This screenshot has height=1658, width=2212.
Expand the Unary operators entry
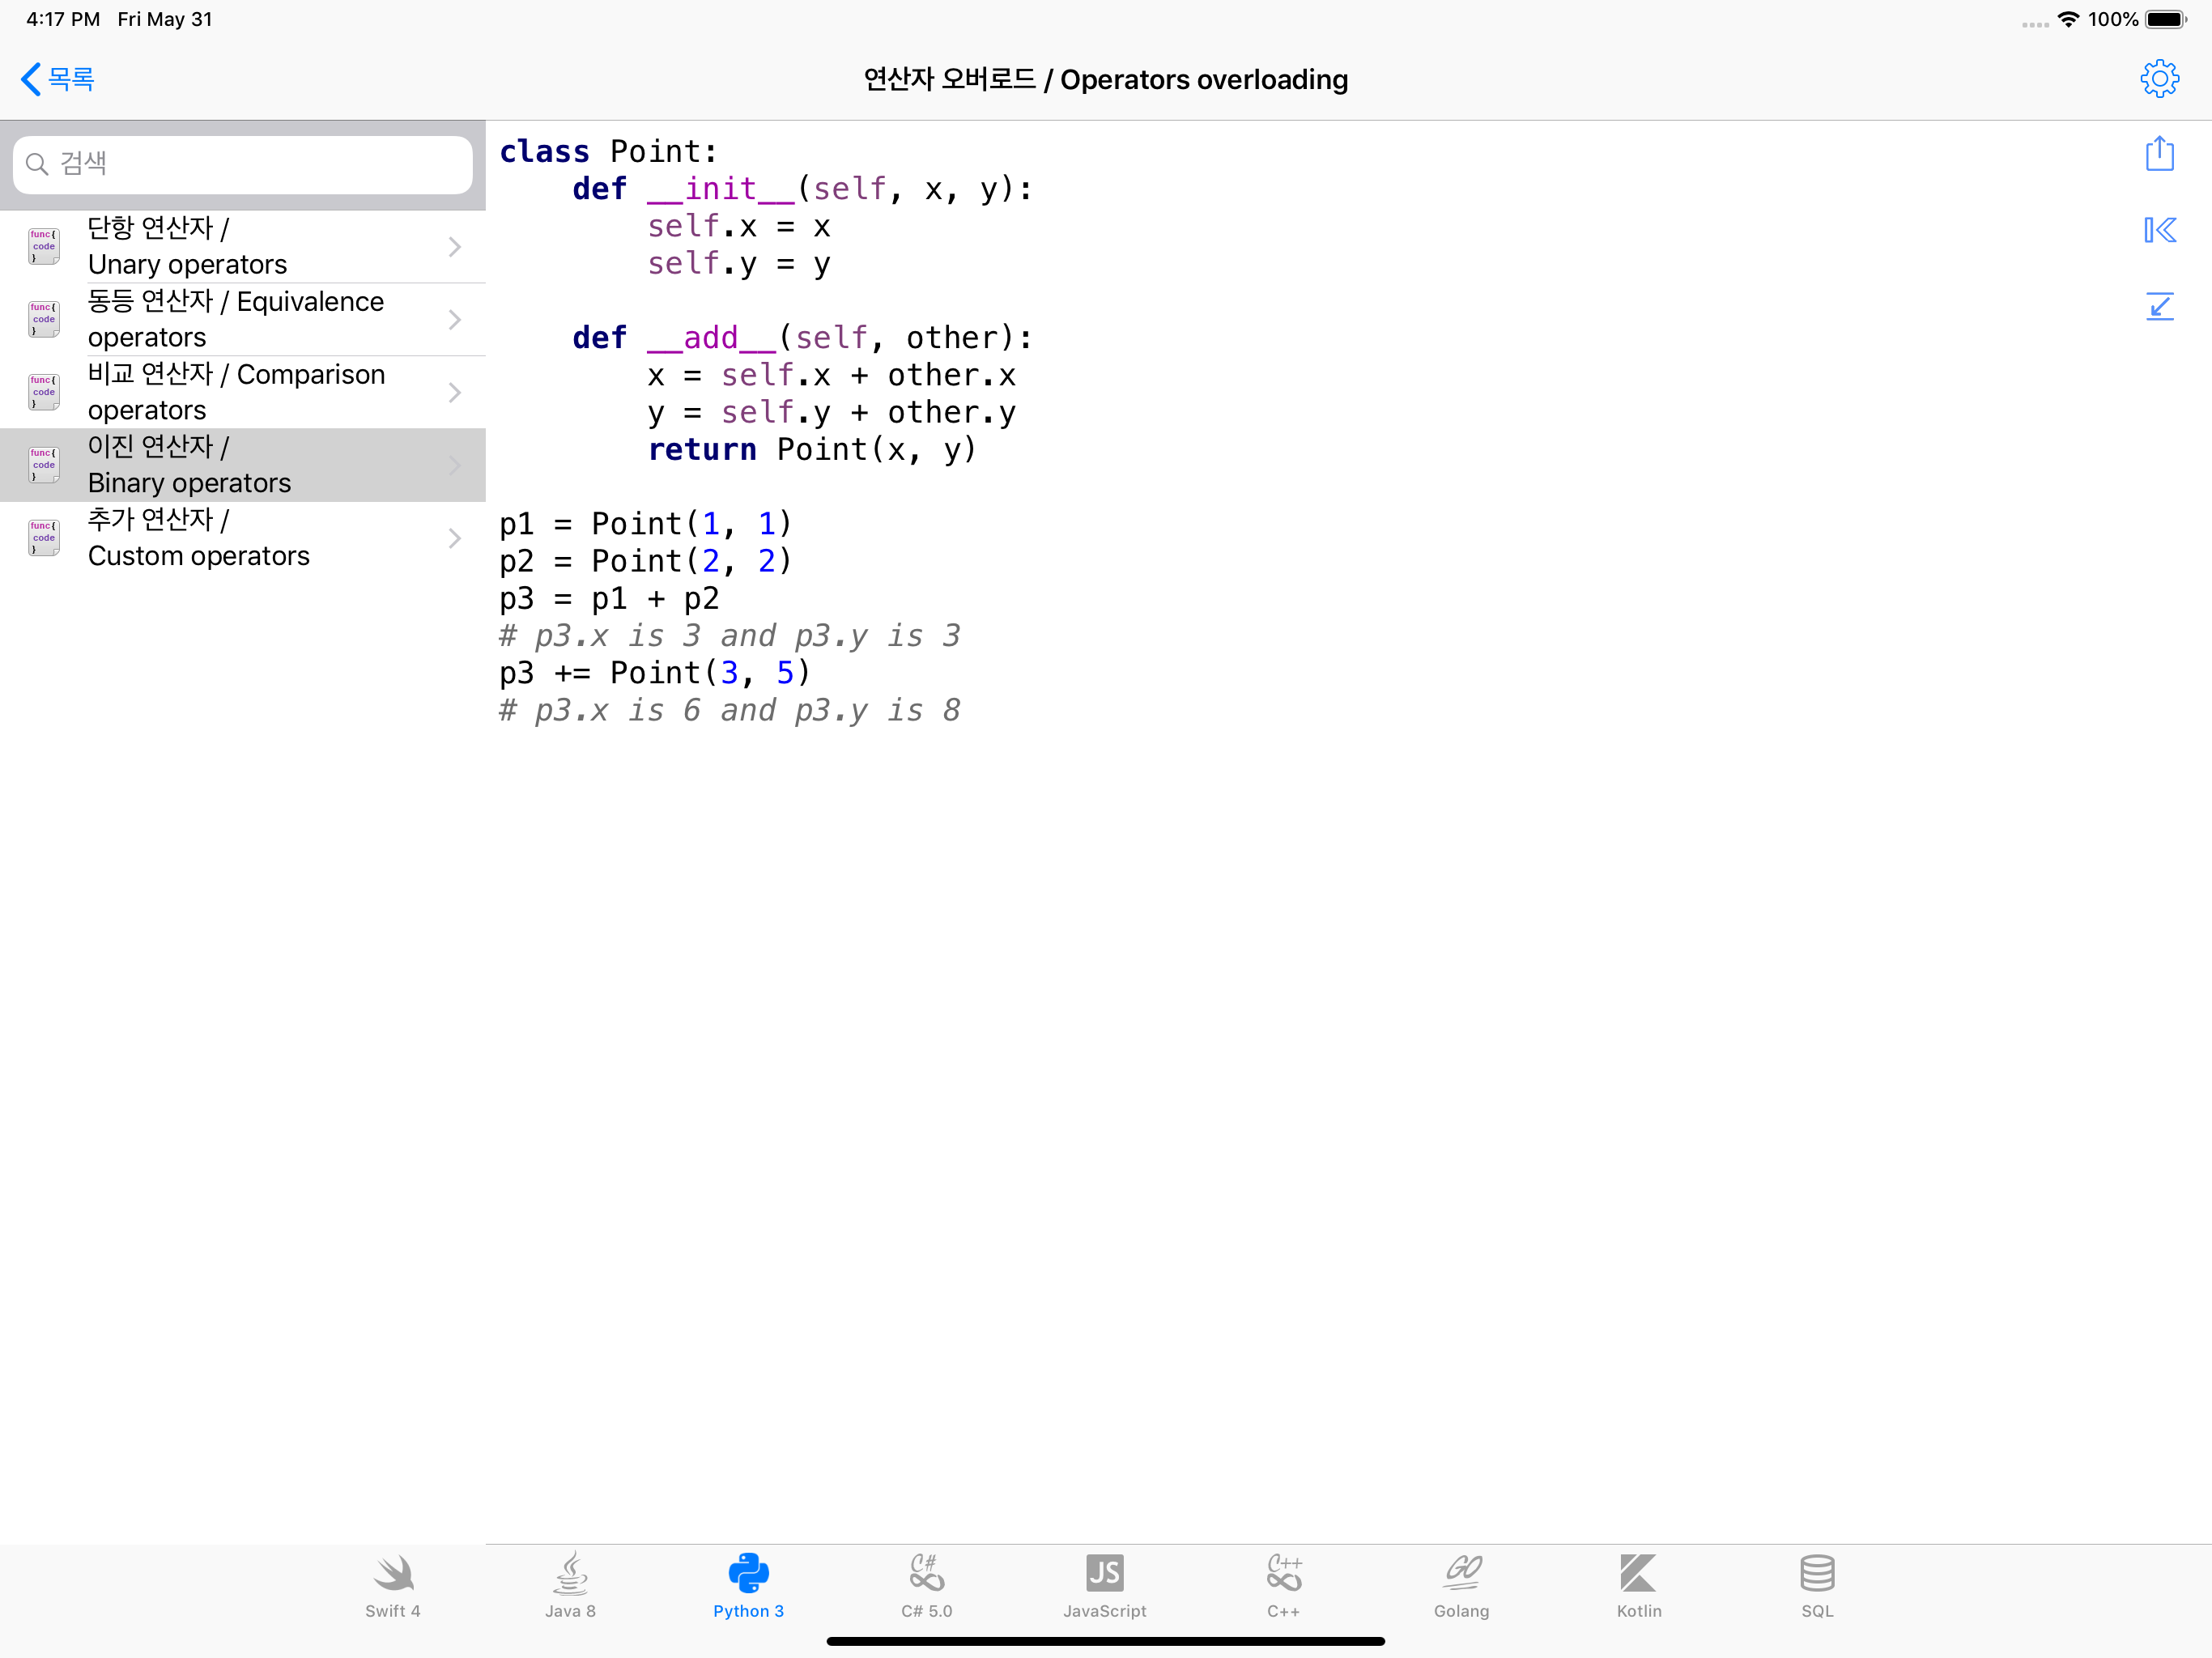click(x=455, y=246)
